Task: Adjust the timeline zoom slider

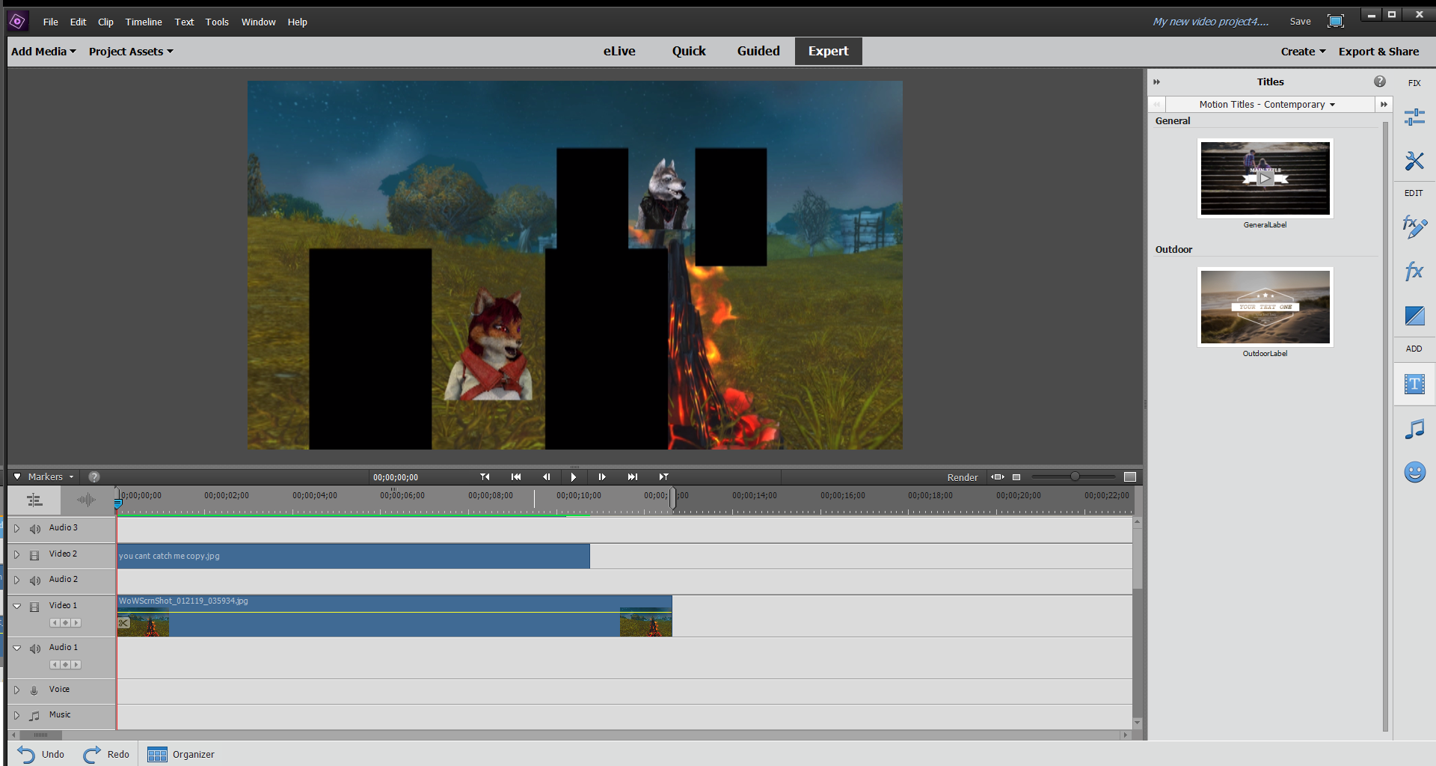Action: [x=1075, y=477]
